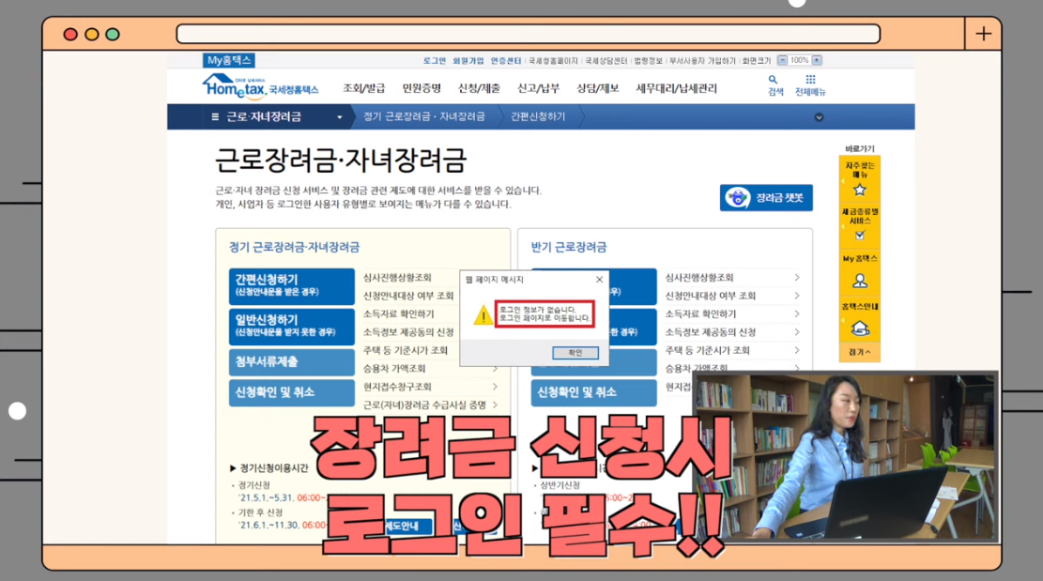Click the My 홈택스 person icon in sidebar
1043x581 pixels.
pyautogui.click(x=859, y=281)
